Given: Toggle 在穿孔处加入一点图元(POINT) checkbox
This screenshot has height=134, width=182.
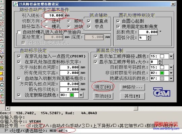Looking at the screenshot, I should click(19, 56).
